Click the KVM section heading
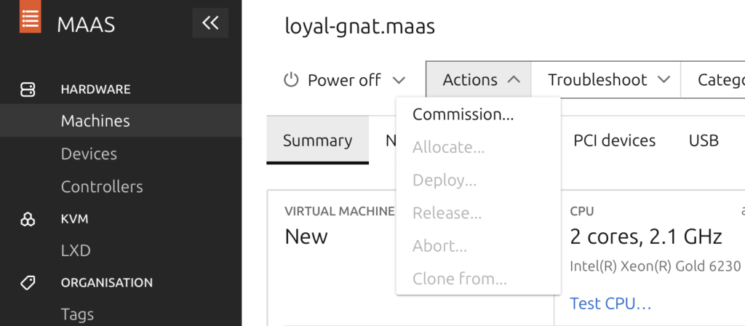The height and width of the screenshot is (326, 745). [x=75, y=219]
